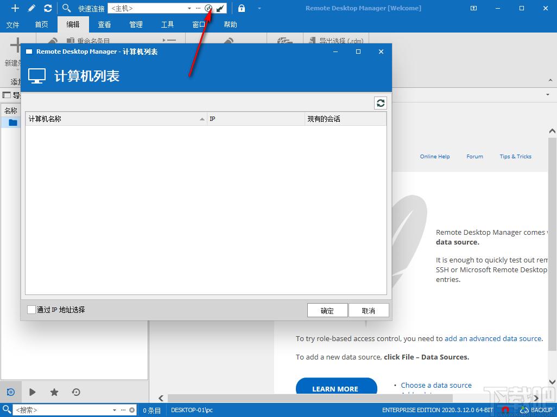Screen dimensions: 557x417
Task: Click scroll up arrow on welcome page
Action: 552,131
